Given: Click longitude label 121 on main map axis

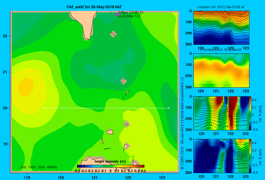Looking at the screenshot, I should point(95,177).
